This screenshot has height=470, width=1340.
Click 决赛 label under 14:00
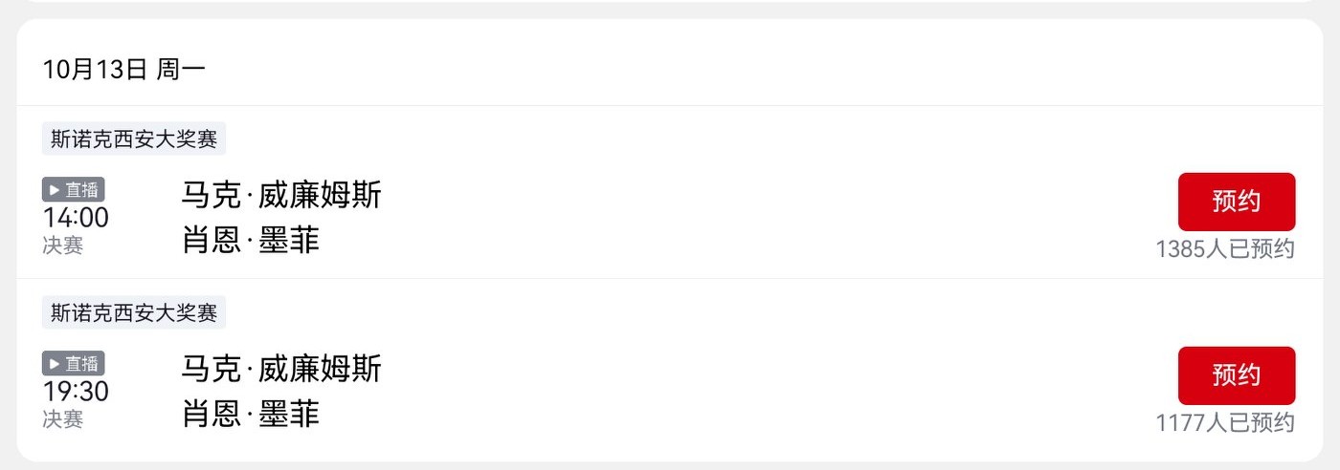(63, 246)
